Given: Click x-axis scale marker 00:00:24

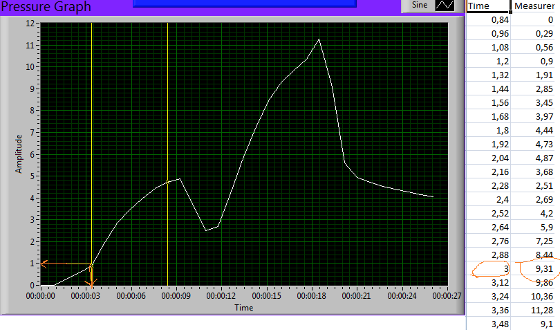Looking at the screenshot, I should pos(402,296).
